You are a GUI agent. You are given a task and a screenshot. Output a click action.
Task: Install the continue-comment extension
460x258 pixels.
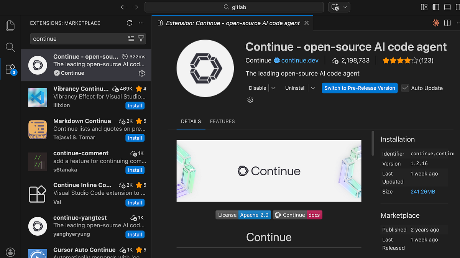tap(135, 170)
